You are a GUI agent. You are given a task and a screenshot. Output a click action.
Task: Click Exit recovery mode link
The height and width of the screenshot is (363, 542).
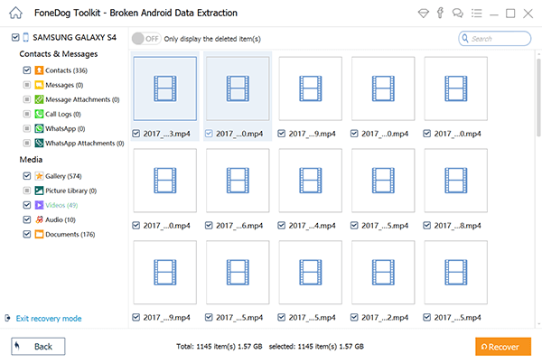(x=49, y=319)
